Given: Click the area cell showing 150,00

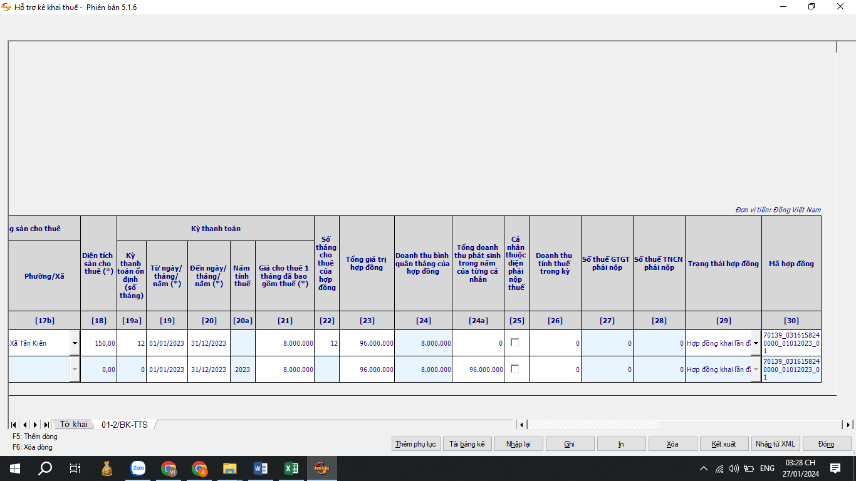Looking at the screenshot, I should pyautogui.click(x=99, y=343).
